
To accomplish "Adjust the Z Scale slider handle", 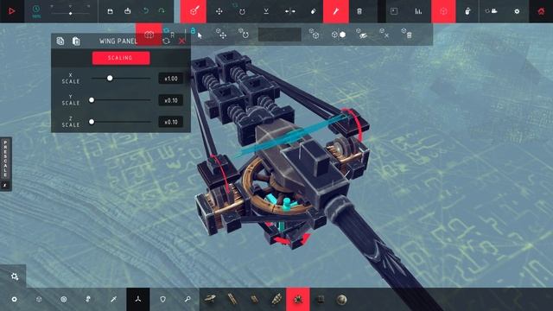I will [92, 122].
